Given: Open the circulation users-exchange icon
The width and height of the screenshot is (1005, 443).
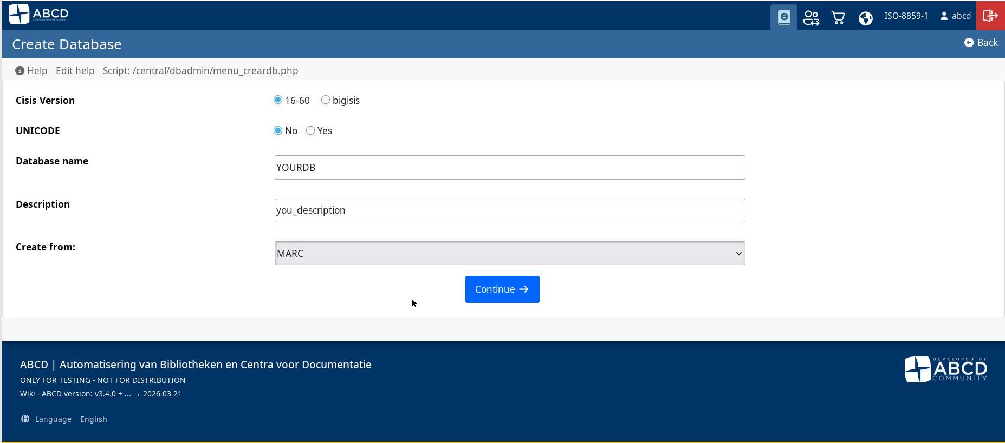Looking at the screenshot, I should (811, 17).
